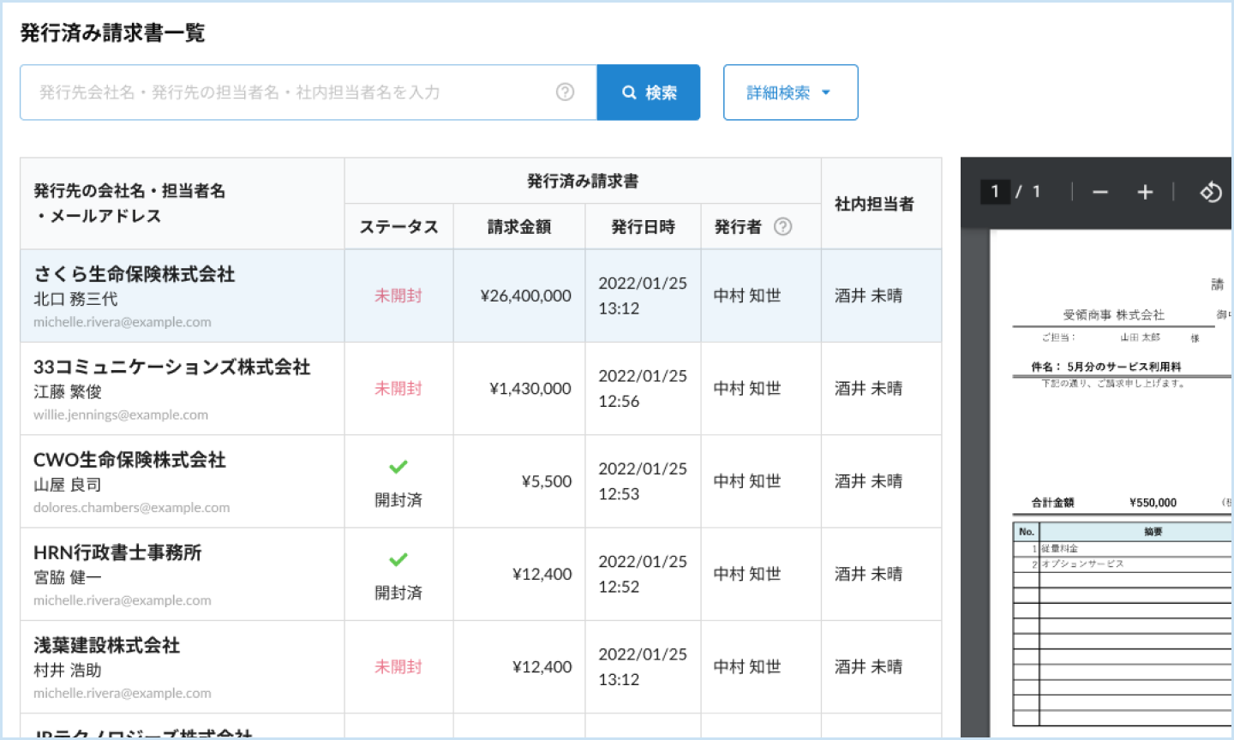The width and height of the screenshot is (1234, 740).
Task: Click issue date 2022/01/25 12:56
Action: [x=643, y=388]
